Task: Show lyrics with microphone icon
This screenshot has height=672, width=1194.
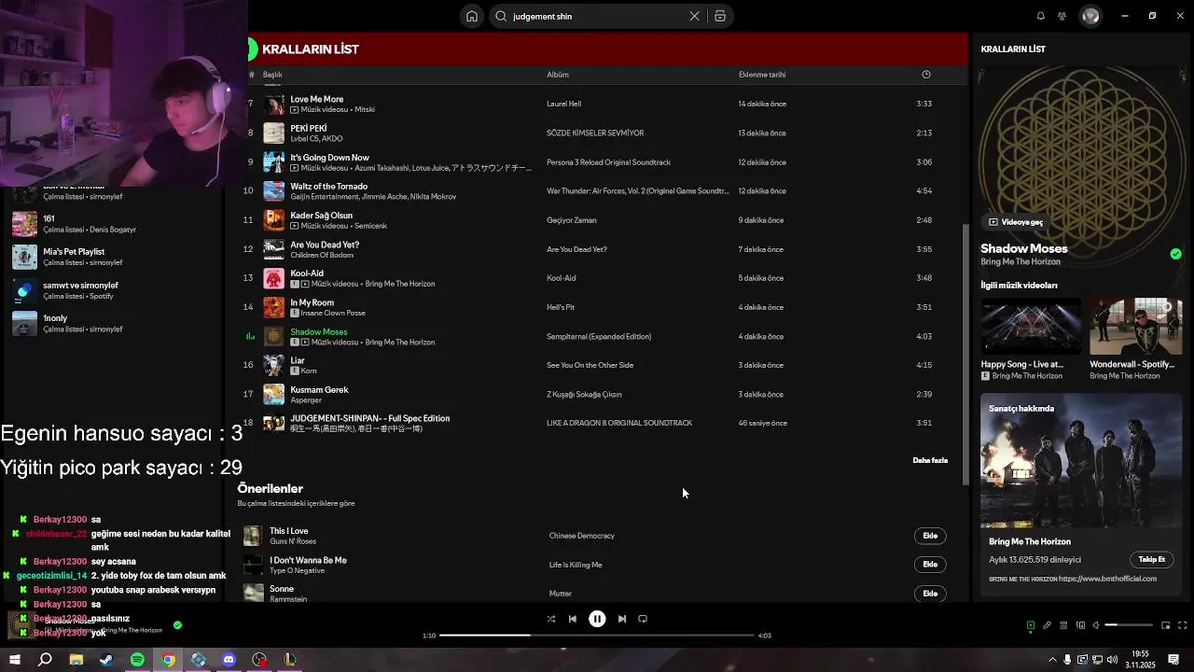Action: click(1047, 625)
